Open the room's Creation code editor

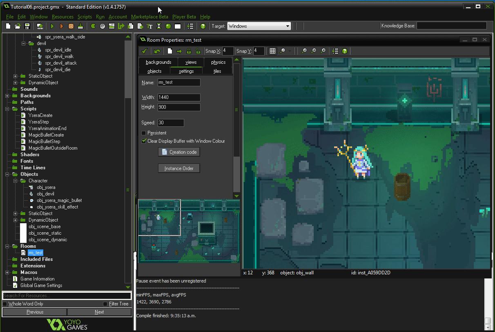pos(179,152)
